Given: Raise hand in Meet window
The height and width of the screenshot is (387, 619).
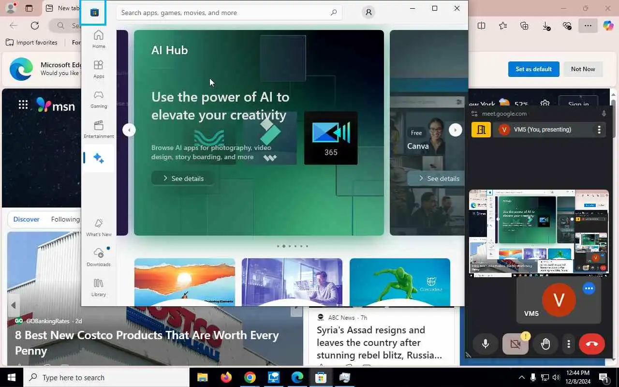Looking at the screenshot, I should 545,344.
